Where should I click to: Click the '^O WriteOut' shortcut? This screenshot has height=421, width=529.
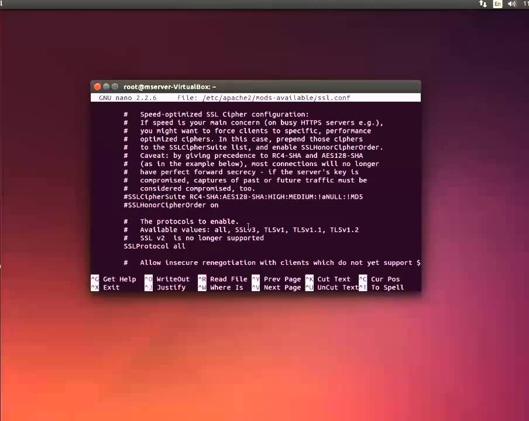tap(167, 279)
